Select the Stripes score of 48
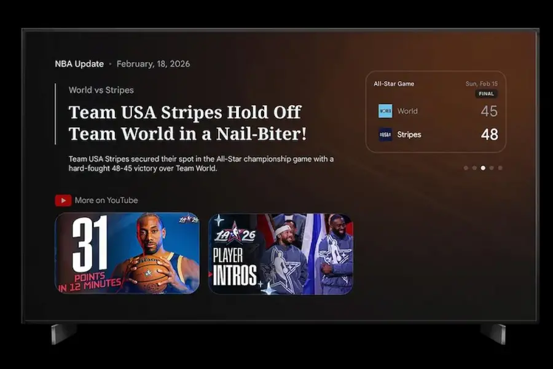 pos(489,135)
